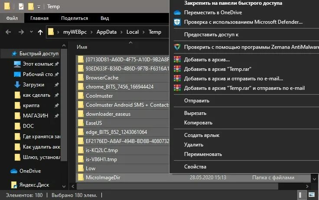Switch to large thumbnails view icon

coord(312,195)
